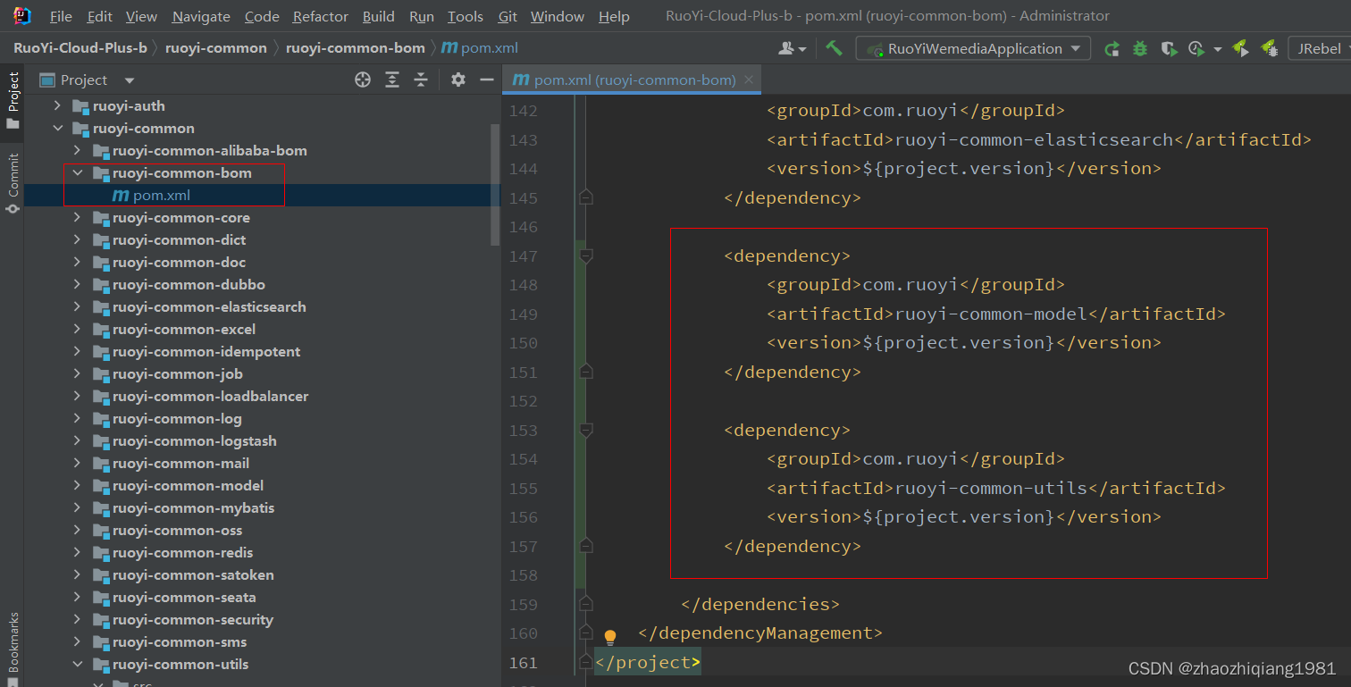Viewport: 1351px width, 687px height.
Task: Toggle the Bookmarks tool window
Action: pyautogui.click(x=13, y=640)
